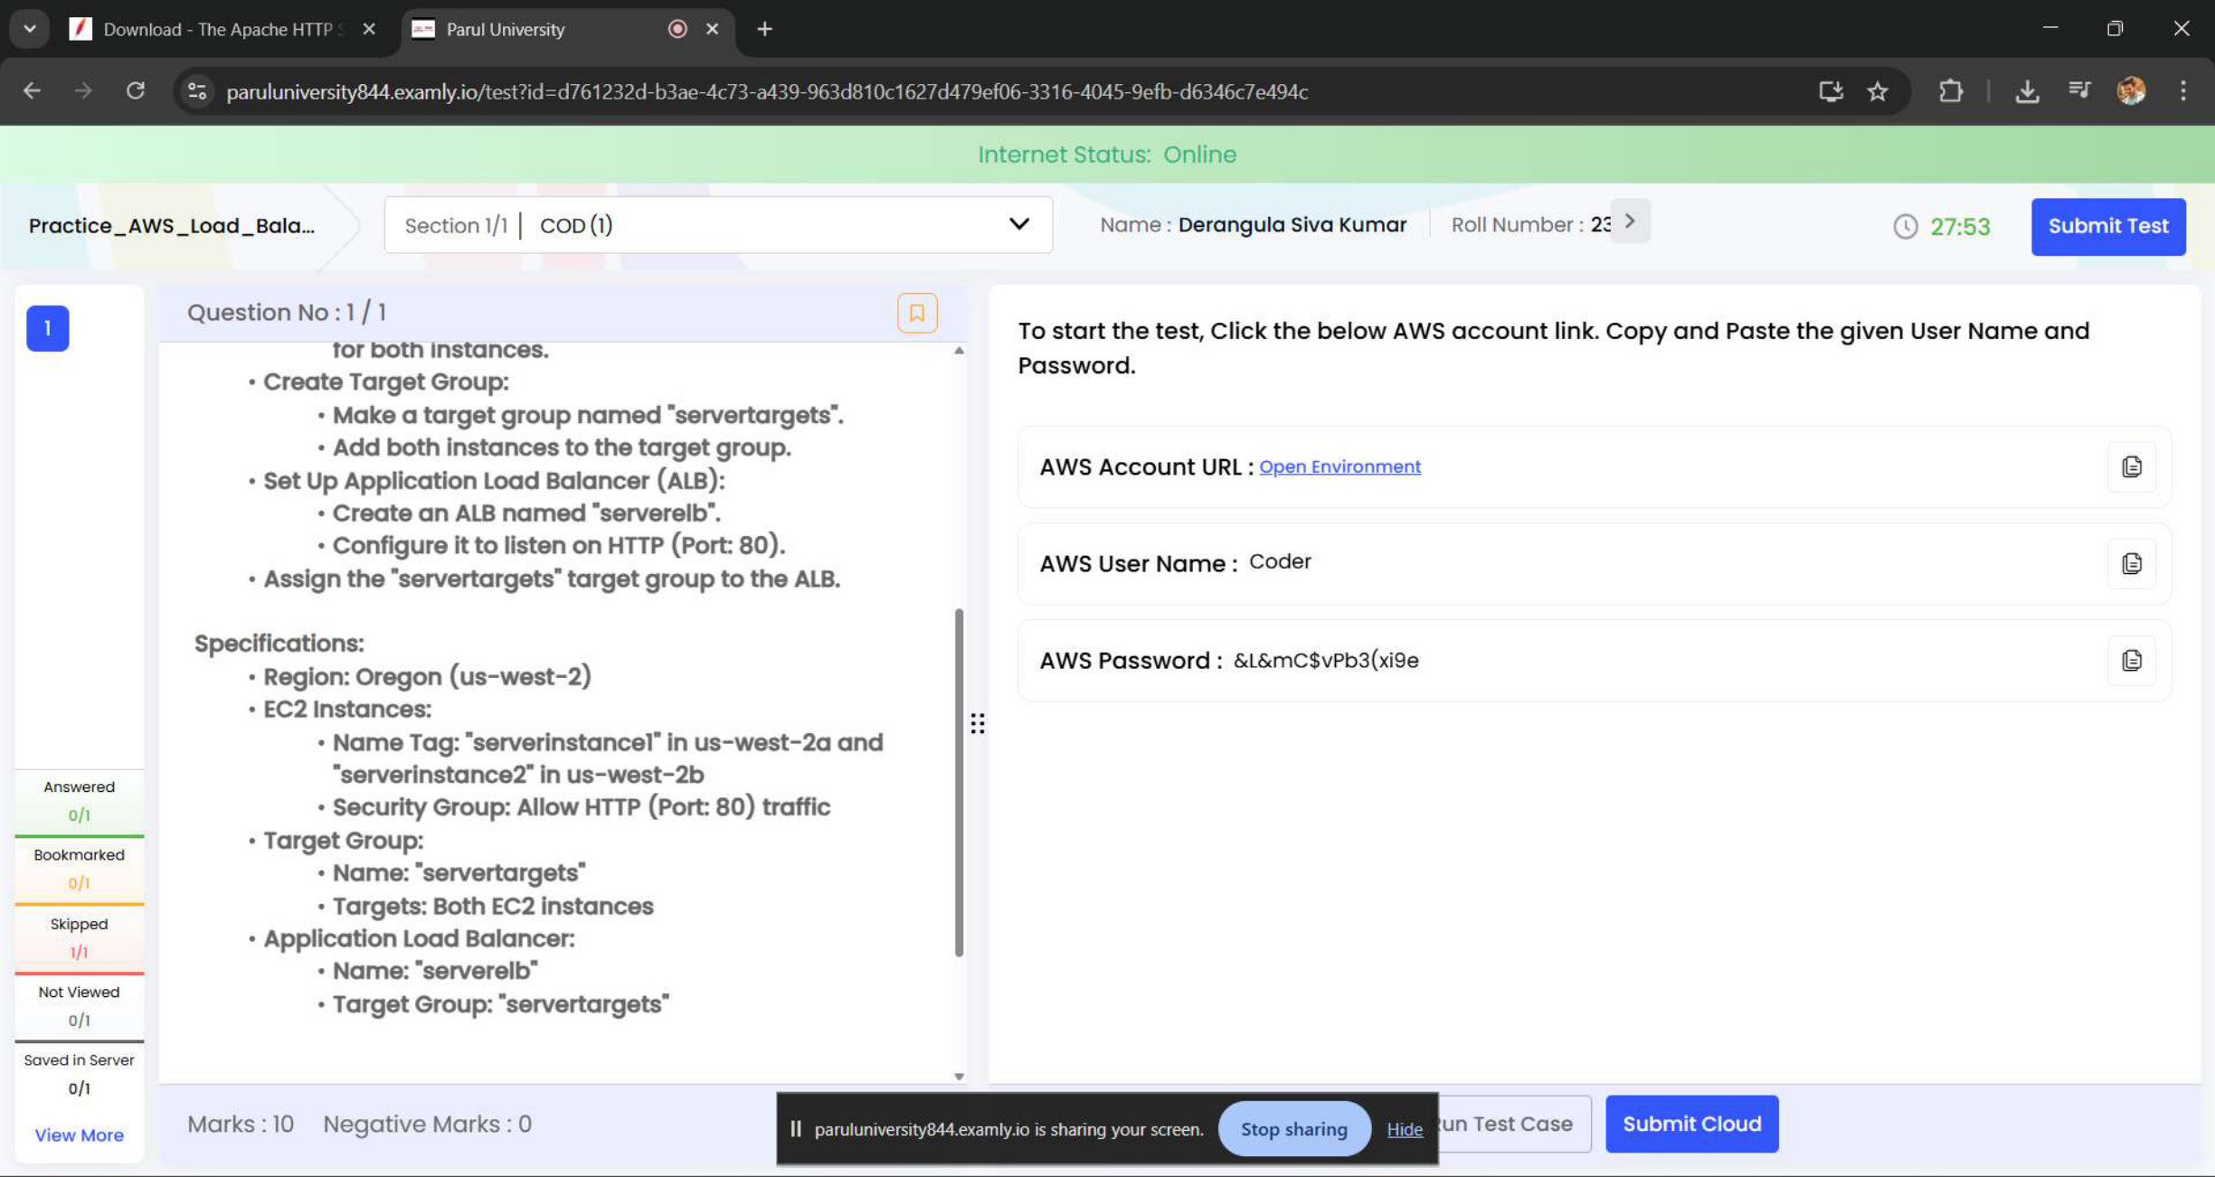Image resolution: width=2215 pixels, height=1177 pixels.
Task: Click the Submit Test button
Action: tap(2107, 226)
